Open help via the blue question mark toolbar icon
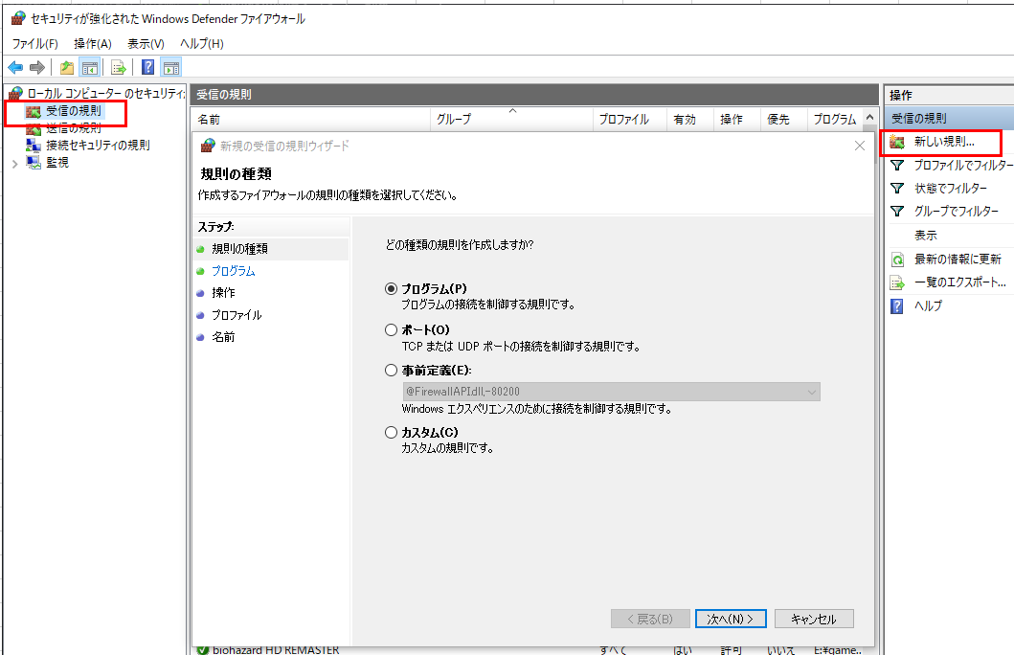1014x655 pixels. click(146, 66)
